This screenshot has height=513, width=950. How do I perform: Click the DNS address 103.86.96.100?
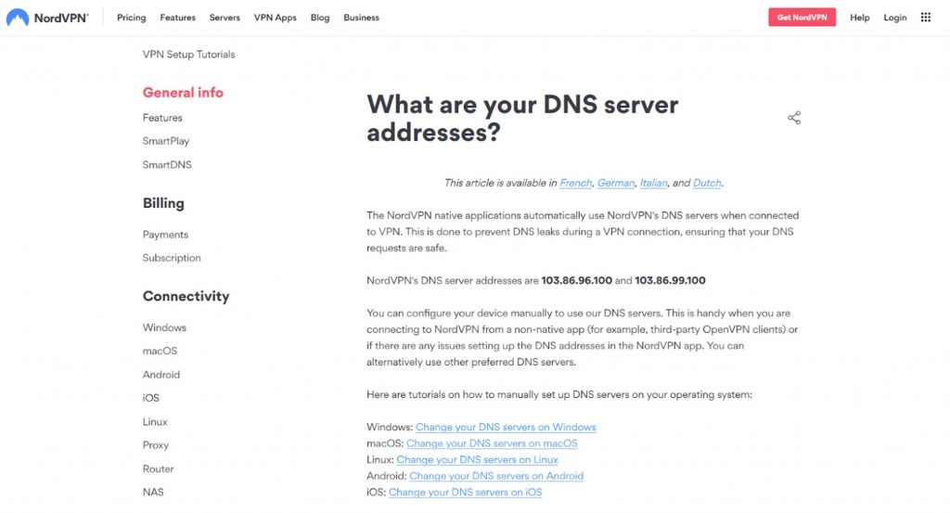[x=576, y=280]
